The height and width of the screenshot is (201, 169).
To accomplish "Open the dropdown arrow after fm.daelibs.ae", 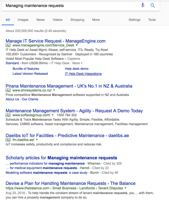I will coord(37,140).
